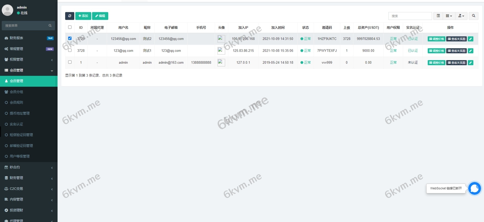Click 查看关系图 for user 123@qq.com
The height and width of the screenshot is (222, 484).
pos(456,51)
